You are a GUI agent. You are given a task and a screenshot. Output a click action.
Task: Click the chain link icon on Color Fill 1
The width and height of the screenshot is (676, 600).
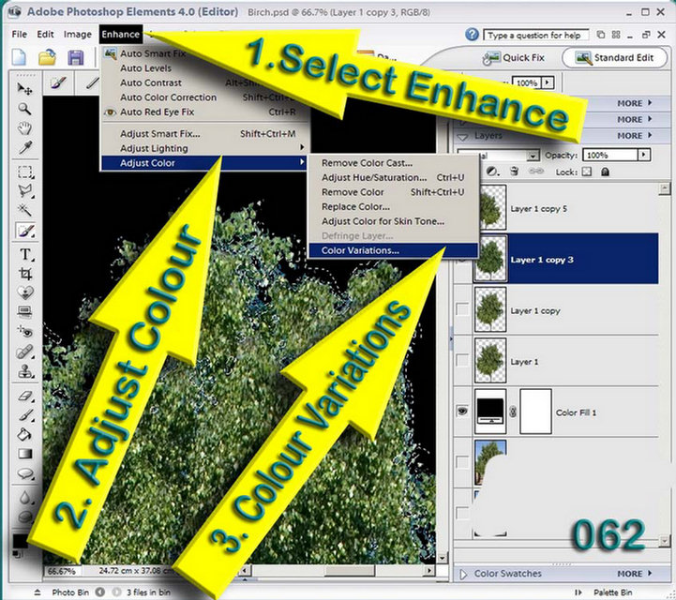(x=513, y=412)
